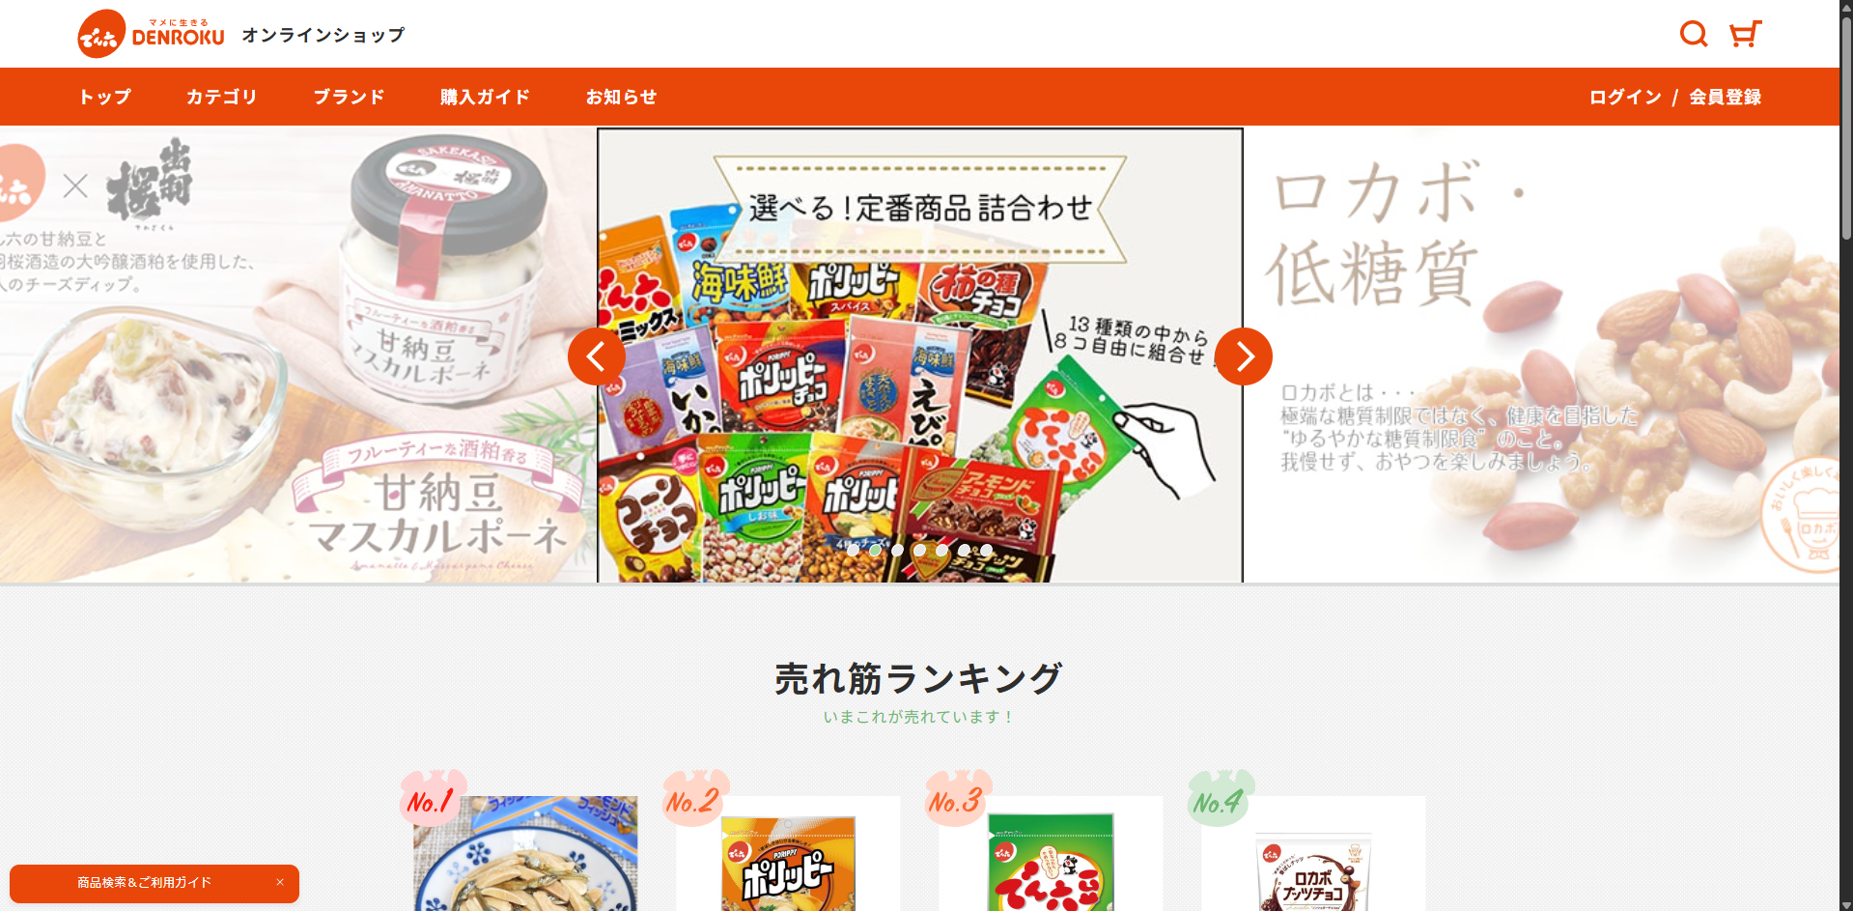This screenshot has width=1853, height=911.
Task: Select the last carousel pagination dot
Action: click(x=987, y=550)
